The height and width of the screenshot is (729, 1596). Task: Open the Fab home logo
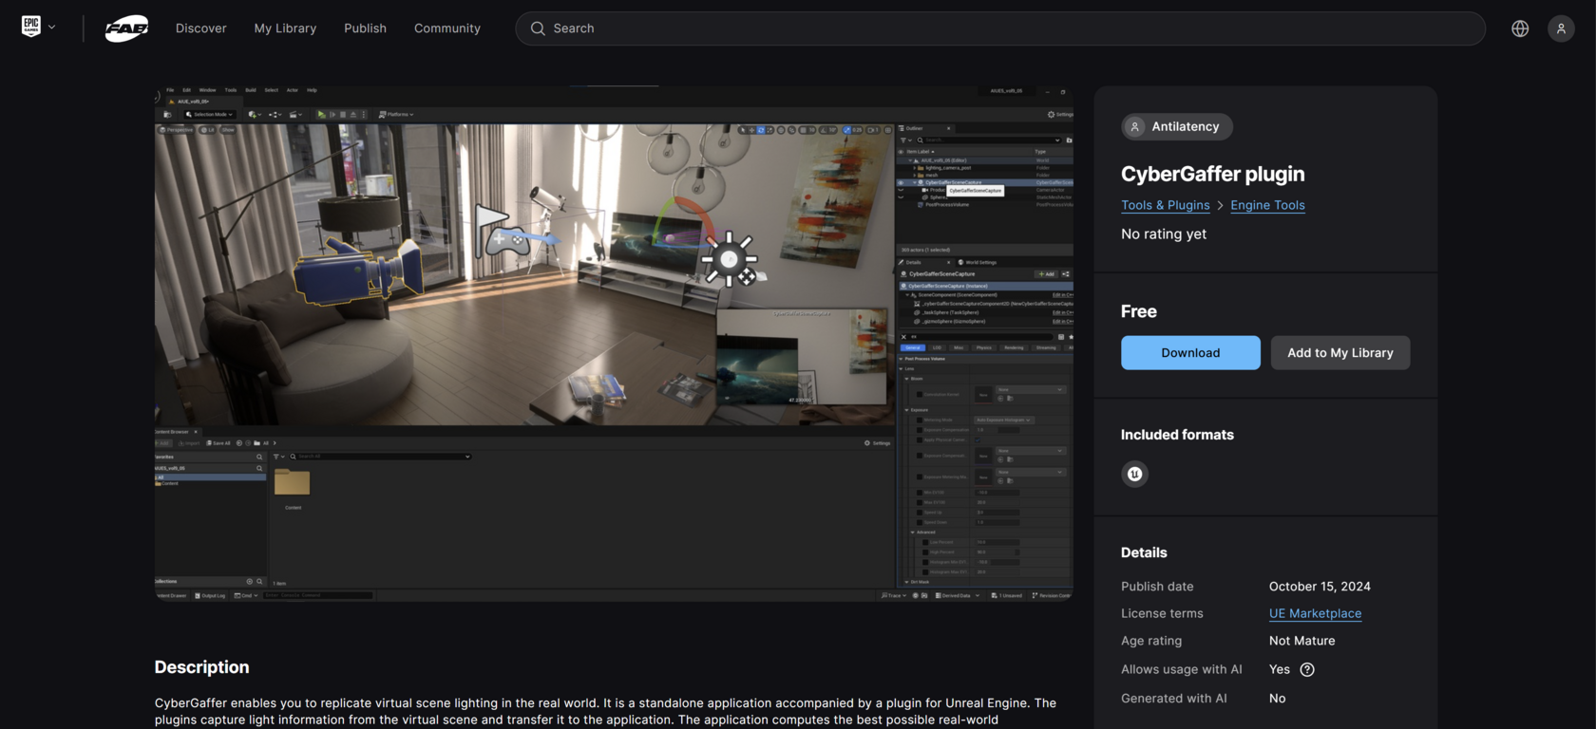click(x=126, y=28)
